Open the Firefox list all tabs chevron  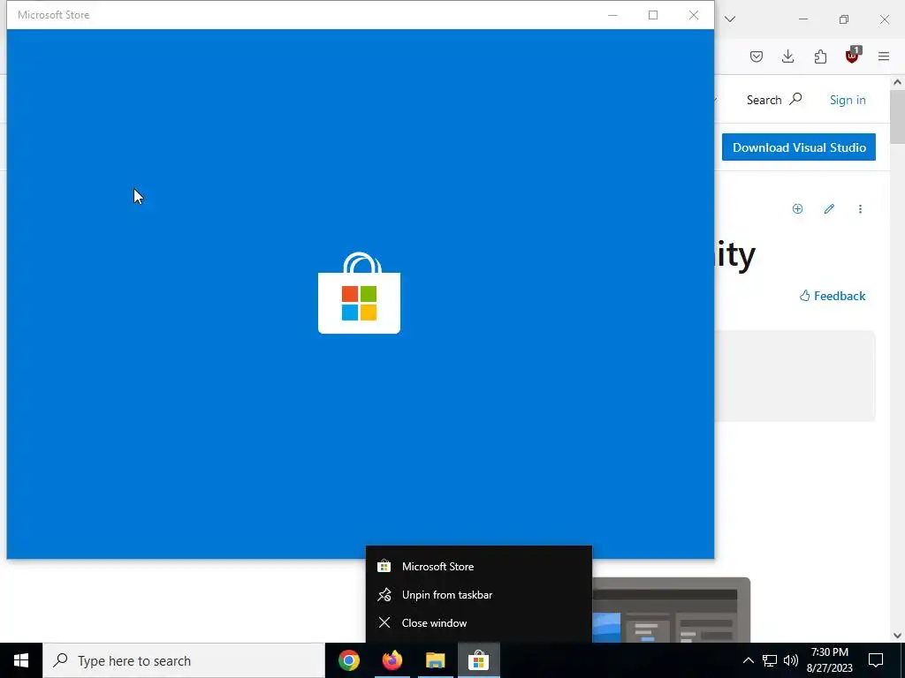point(730,19)
